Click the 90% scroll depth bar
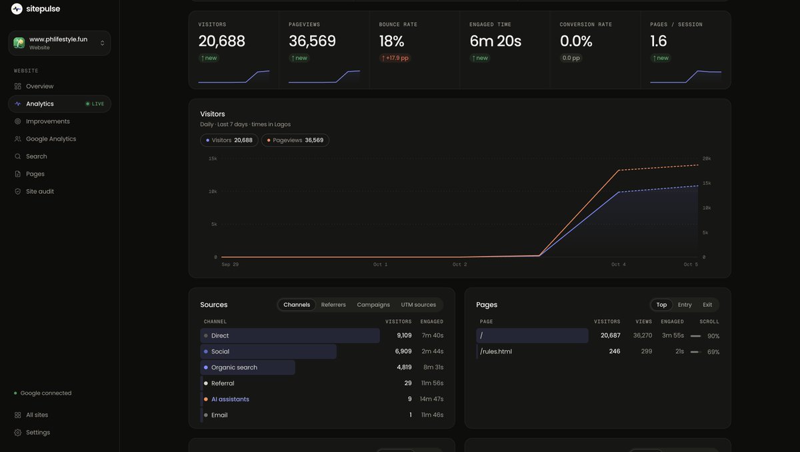Image resolution: width=800 pixels, height=452 pixels. pos(696,336)
